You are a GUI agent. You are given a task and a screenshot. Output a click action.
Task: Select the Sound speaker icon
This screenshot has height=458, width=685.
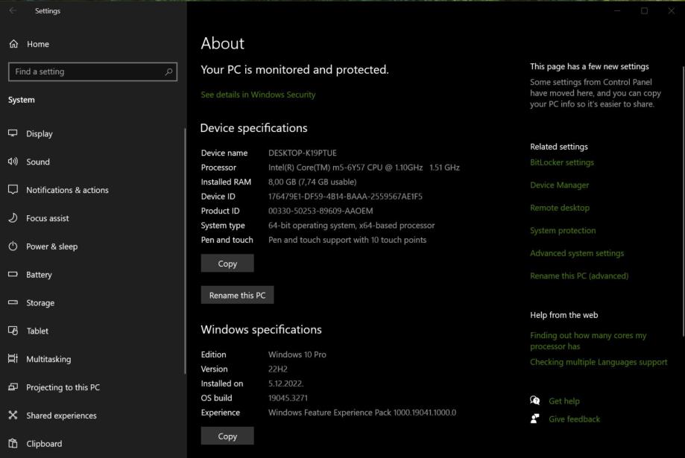(x=13, y=162)
